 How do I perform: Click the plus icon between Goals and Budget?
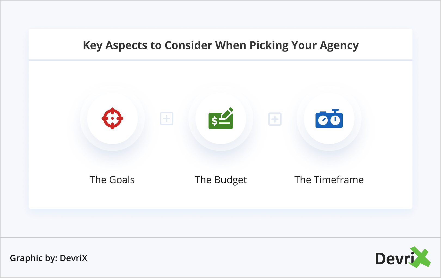167,119
